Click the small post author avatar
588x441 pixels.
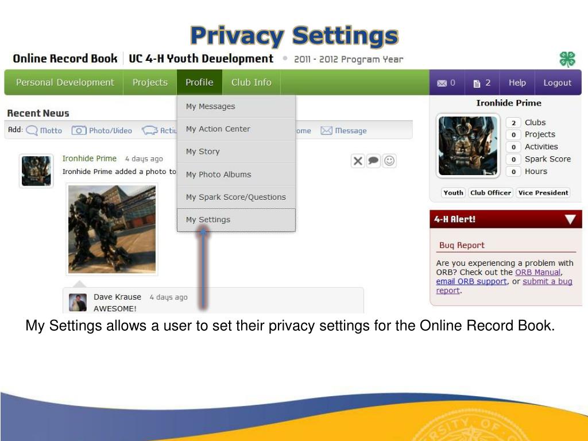(x=36, y=171)
